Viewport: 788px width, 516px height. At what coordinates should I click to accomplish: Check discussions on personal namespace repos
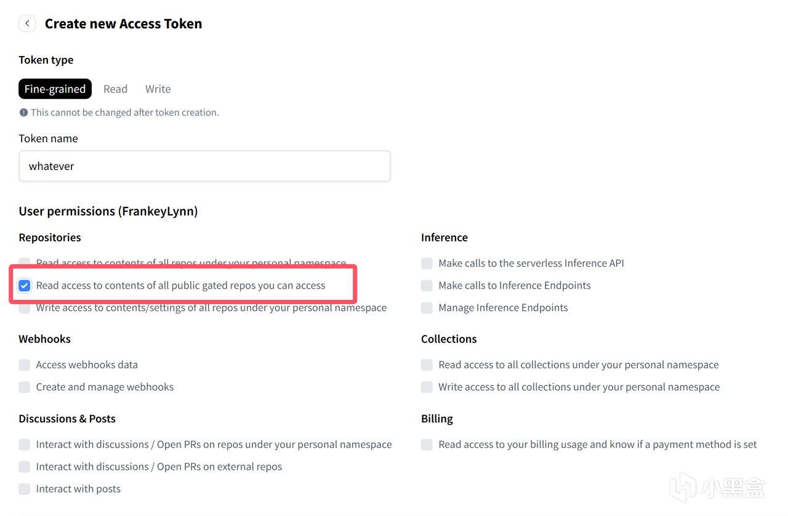pos(25,445)
